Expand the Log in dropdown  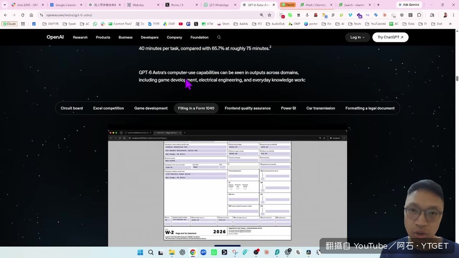coord(358,37)
